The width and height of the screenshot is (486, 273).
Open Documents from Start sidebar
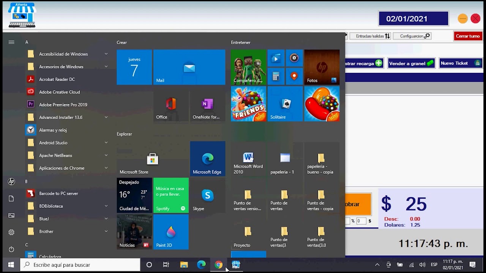pyautogui.click(x=11, y=199)
